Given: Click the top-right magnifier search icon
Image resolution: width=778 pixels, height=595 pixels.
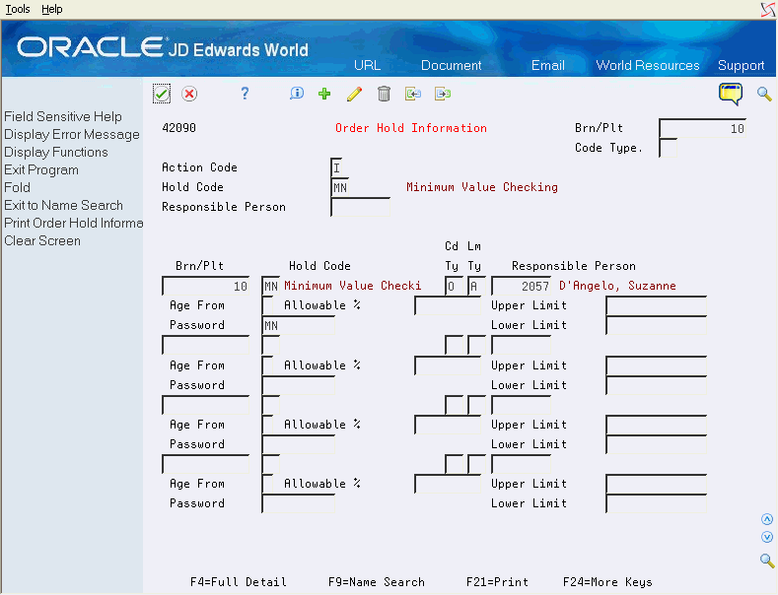Looking at the screenshot, I should point(764,94).
